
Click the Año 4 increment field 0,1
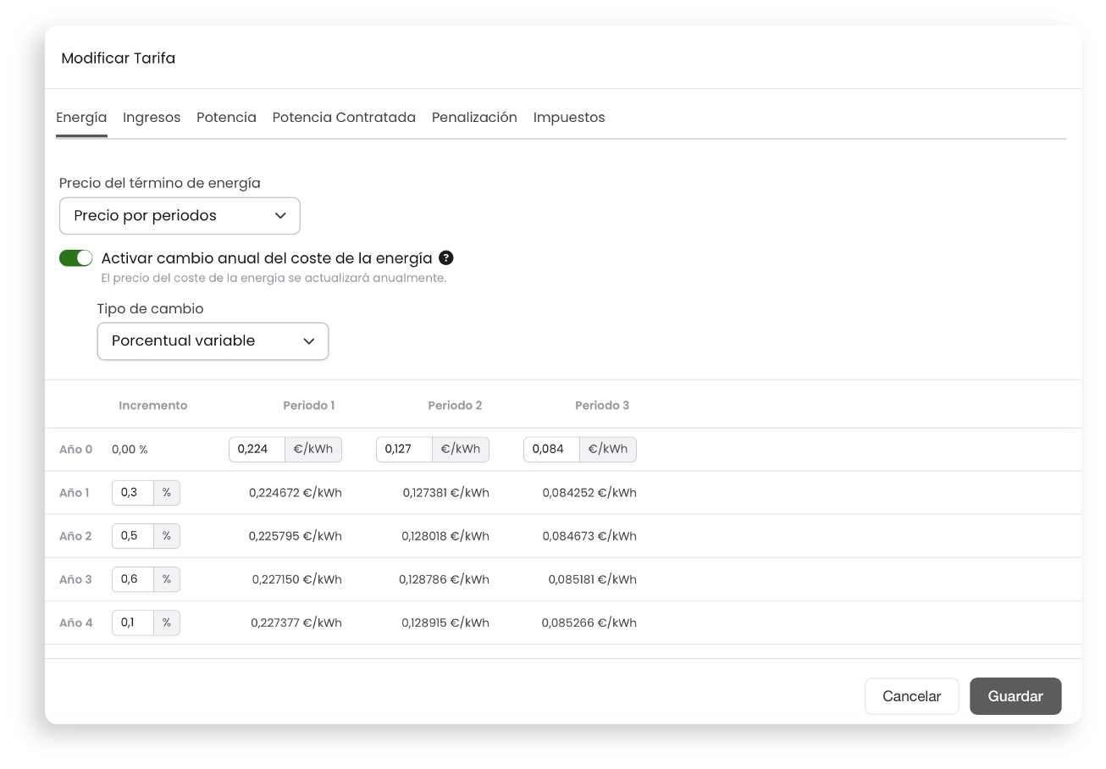coord(133,622)
